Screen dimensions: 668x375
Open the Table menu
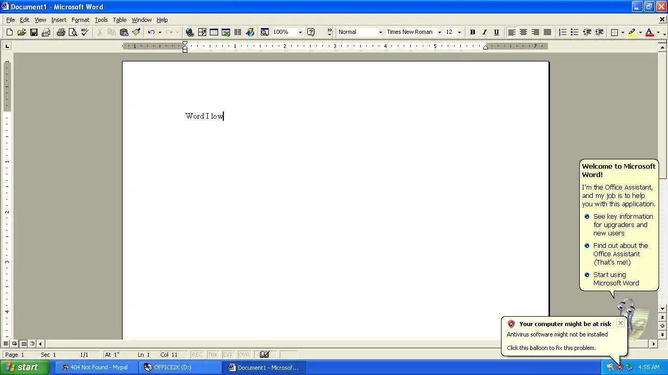coord(120,20)
